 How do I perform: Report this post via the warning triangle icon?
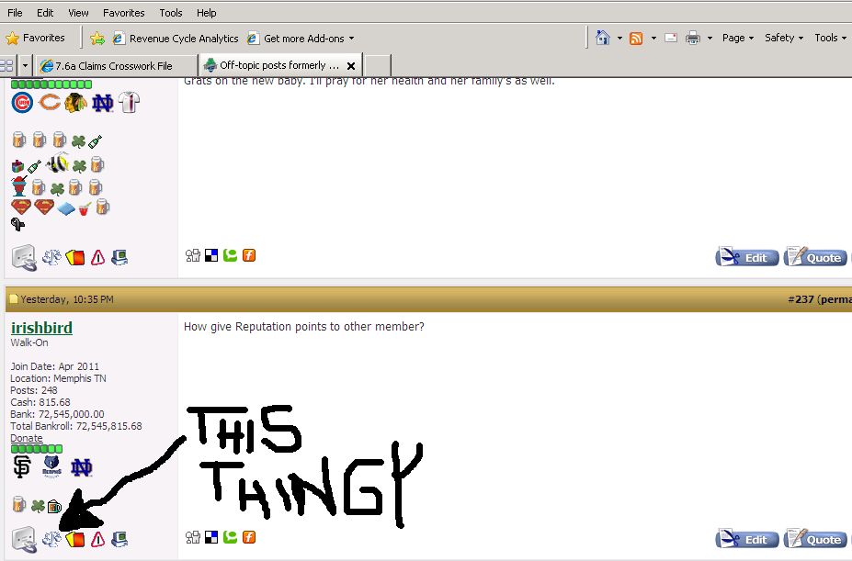[x=97, y=540]
